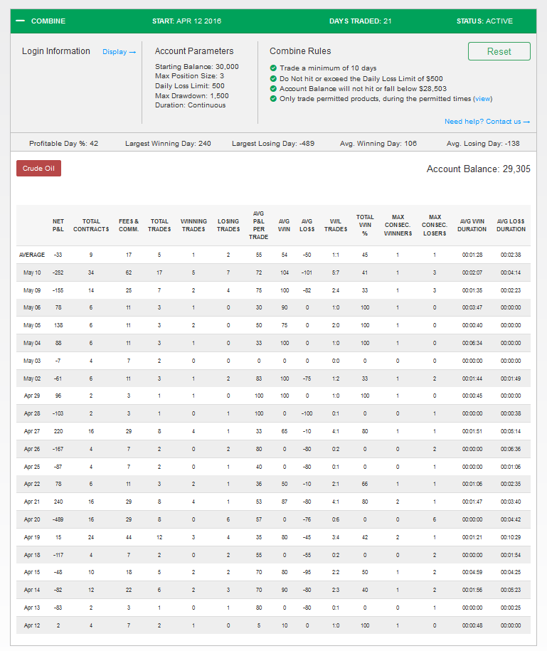Click Largest Losing Day: -489 statistic

[273, 144]
